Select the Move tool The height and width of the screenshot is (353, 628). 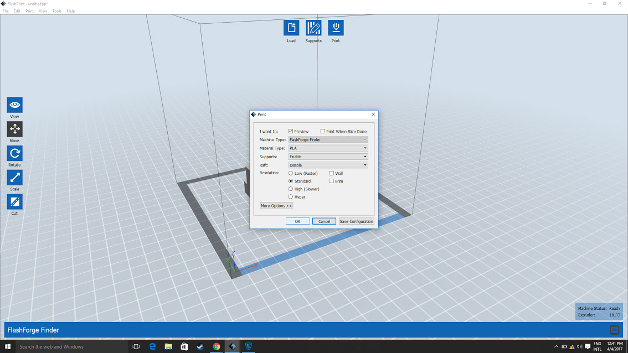(14, 129)
